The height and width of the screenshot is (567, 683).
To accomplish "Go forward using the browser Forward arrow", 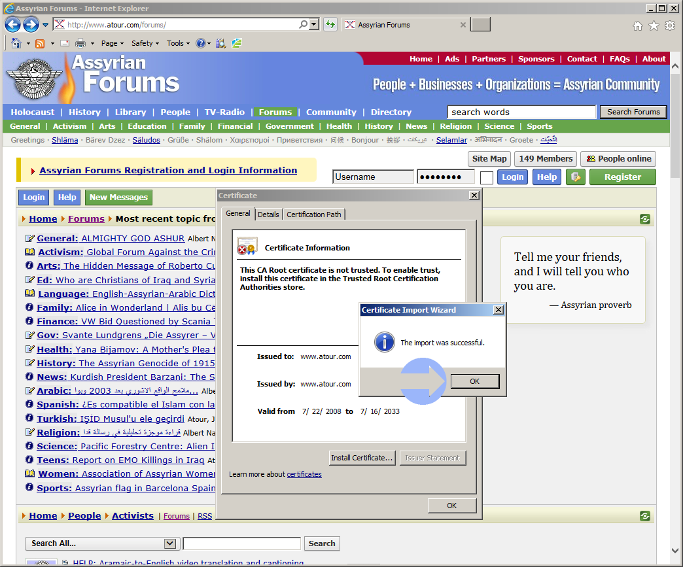I will tap(31, 25).
